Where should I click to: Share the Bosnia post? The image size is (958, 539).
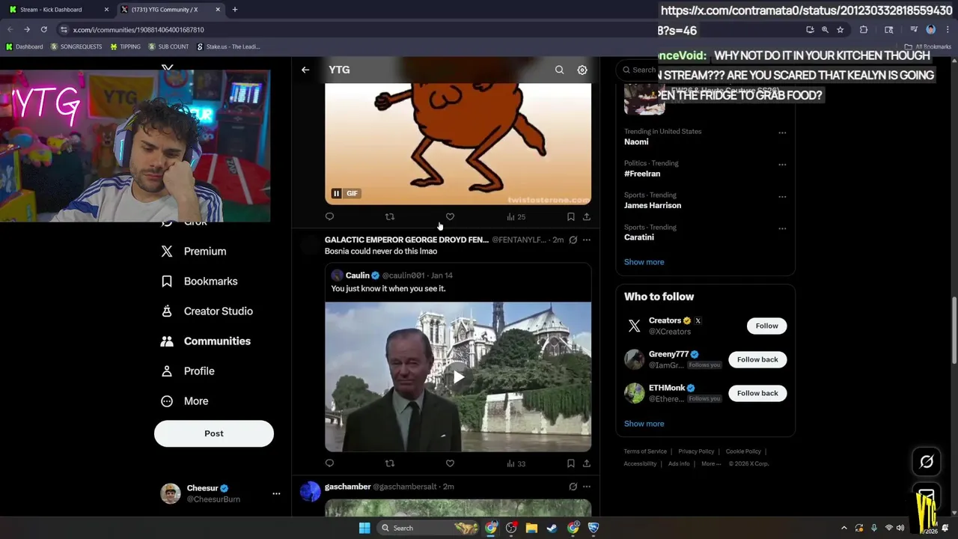[586, 463]
